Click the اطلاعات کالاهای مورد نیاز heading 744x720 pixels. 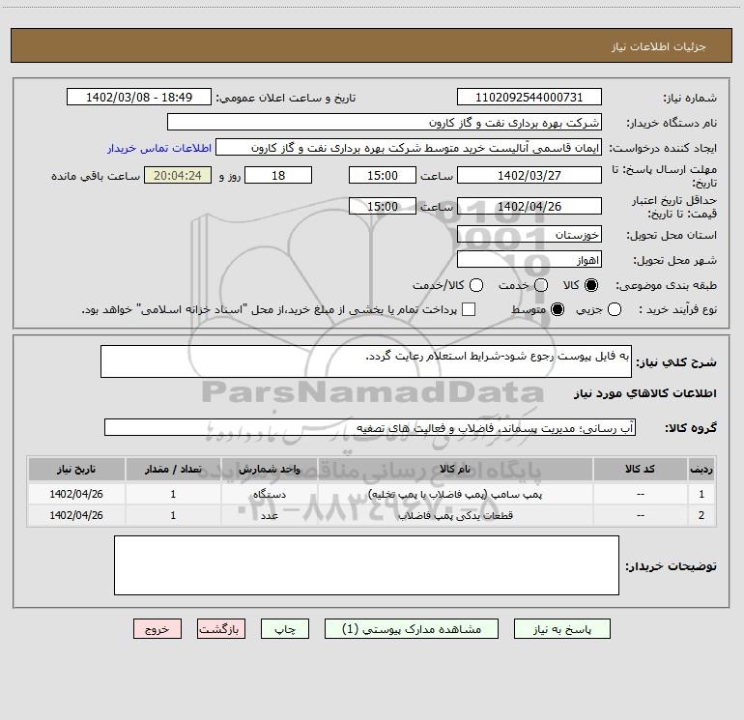[645, 393]
